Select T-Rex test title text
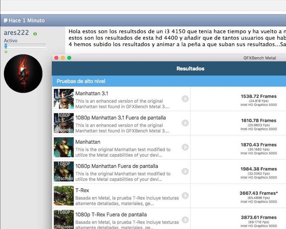 [82, 190]
